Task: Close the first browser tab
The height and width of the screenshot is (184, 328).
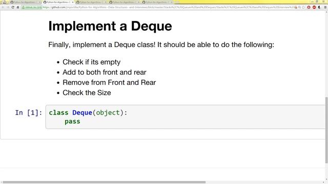Action: pyautogui.click(x=39, y=2)
